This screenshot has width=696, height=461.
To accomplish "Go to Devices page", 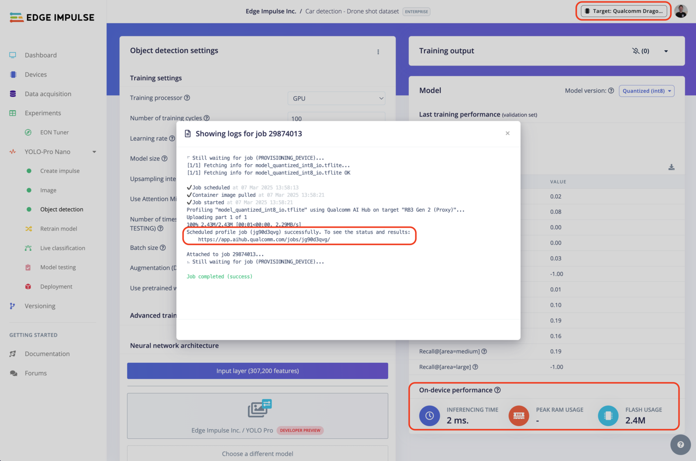I will [35, 74].
